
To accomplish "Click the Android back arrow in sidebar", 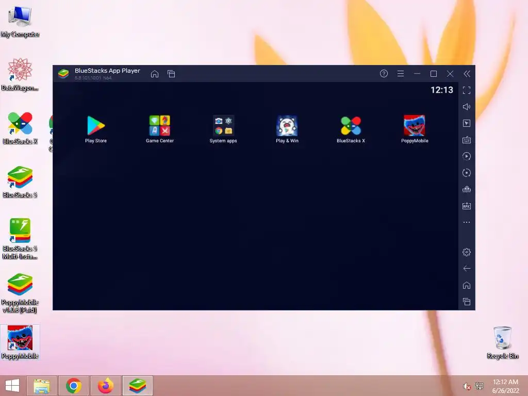I will tap(466, 268).
